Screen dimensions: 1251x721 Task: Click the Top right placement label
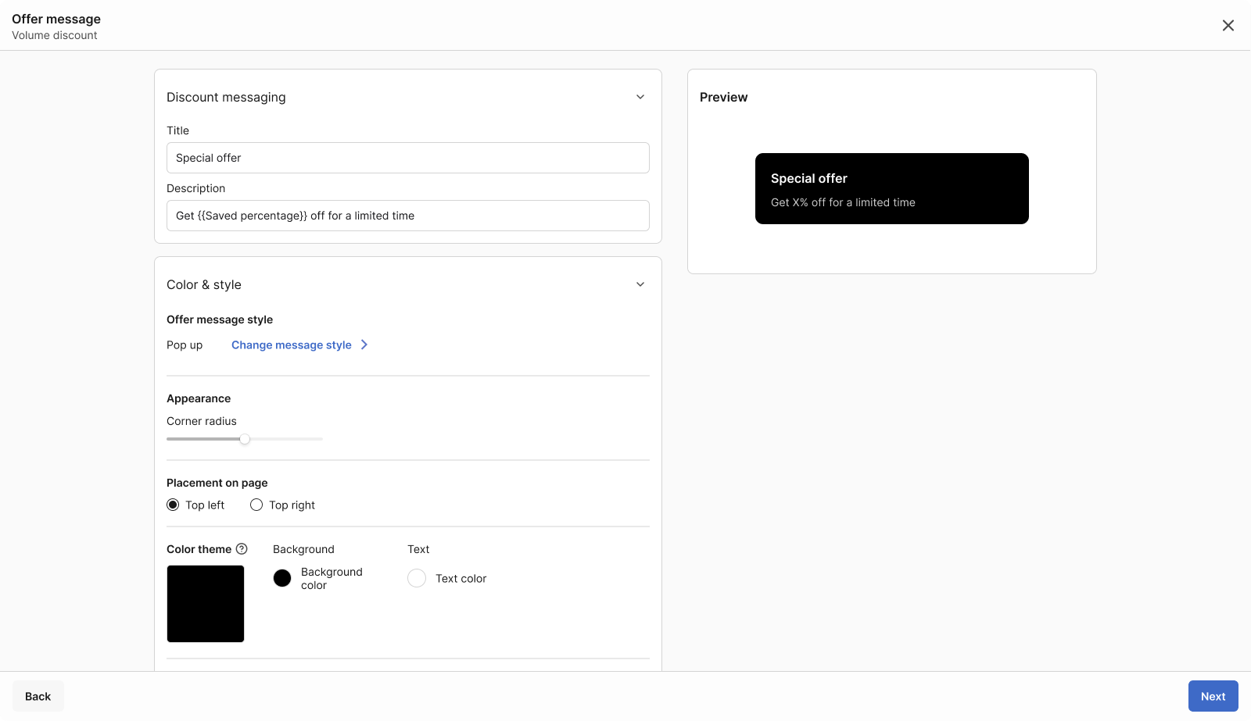(292, 505)
